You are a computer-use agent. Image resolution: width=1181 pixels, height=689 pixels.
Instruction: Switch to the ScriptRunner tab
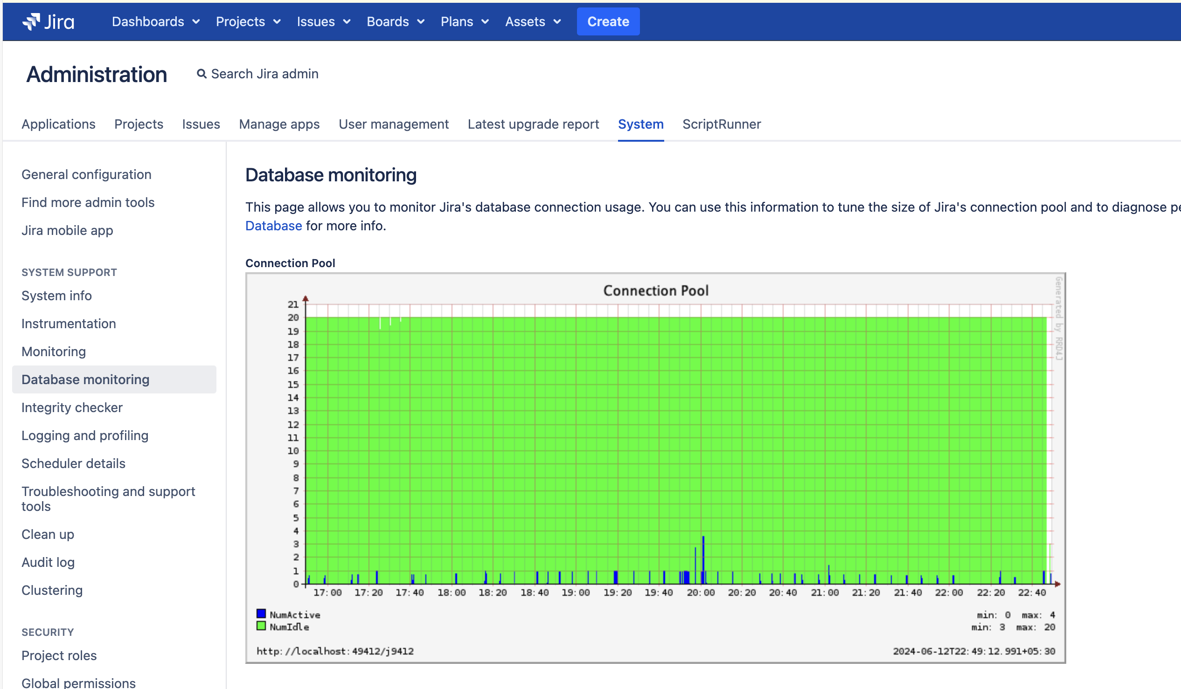point(721,124)
